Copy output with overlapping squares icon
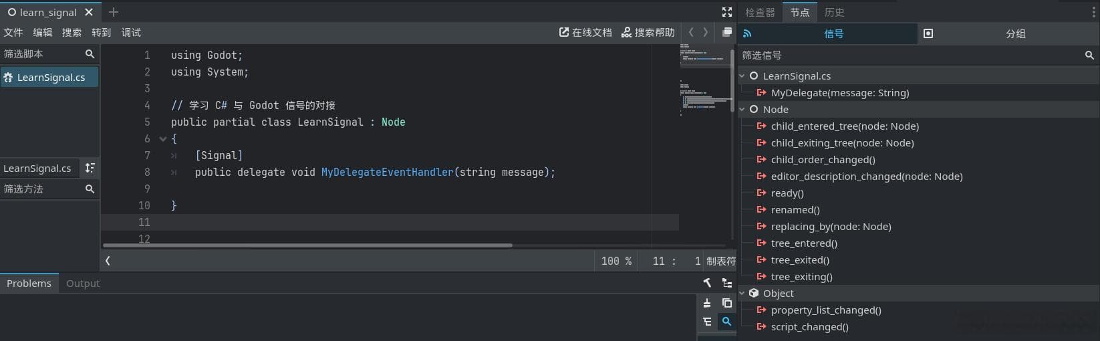The height and width of the screenshot is (341, 1100). coord(727,303)
